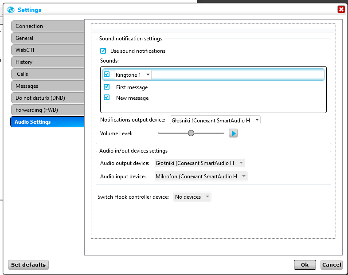Expand the Notifications output device dropdown
The width and height of the screenshot is (348, 275).
pyautogui.click(x=215, y=120)
